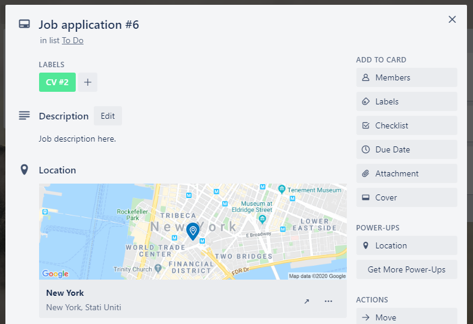Click Get More Power-Ups

(406, 269)
